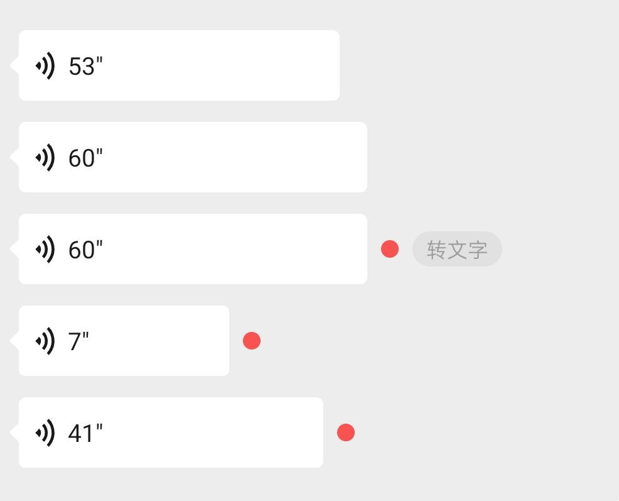Click the speaker icon on the 53" voice message
This screenshot has width=619, height=501.
[43, 65]
